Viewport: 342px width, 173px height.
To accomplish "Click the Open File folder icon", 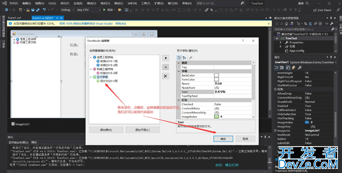I will (28, 10).
